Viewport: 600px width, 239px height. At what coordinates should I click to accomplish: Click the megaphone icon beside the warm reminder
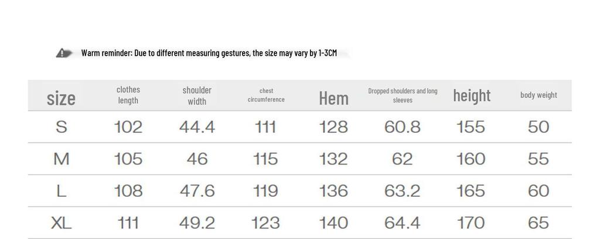click(x=64, y=53)
